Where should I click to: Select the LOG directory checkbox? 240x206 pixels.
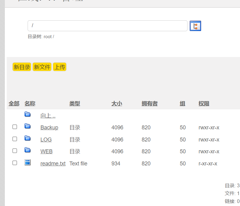(x=15, y=139)
